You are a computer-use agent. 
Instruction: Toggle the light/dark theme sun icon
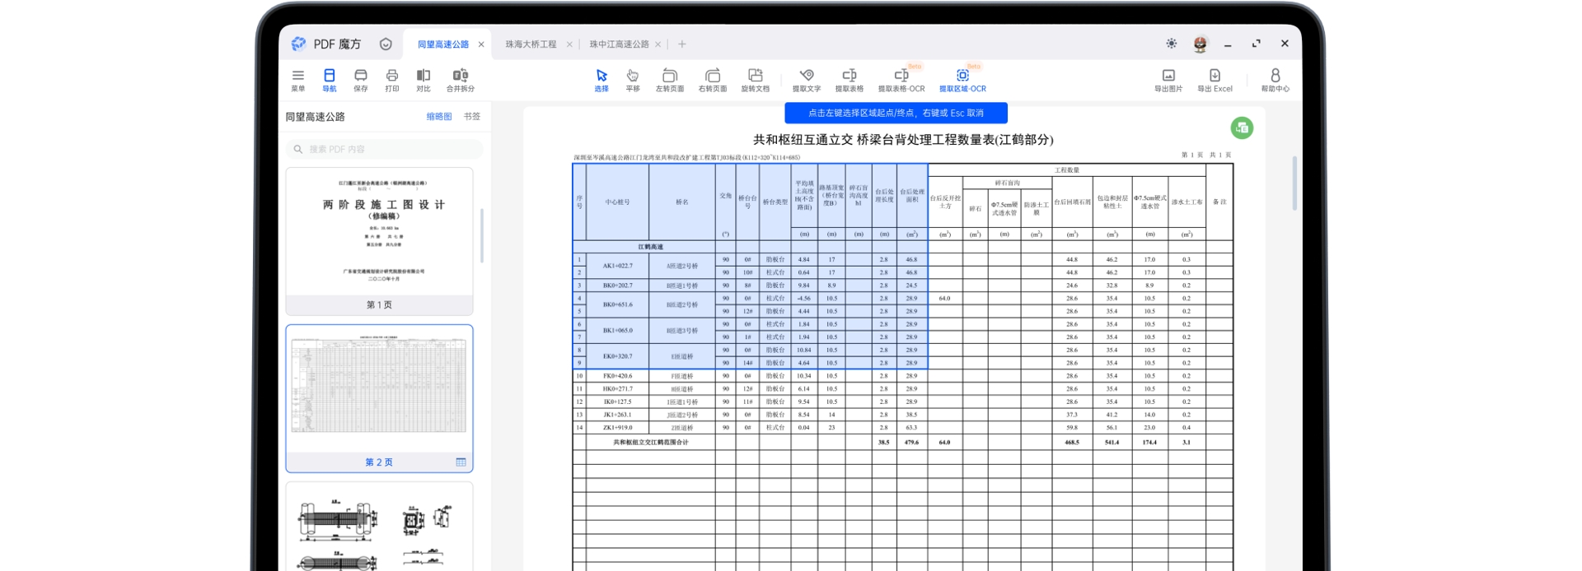tap(1172, 44)
